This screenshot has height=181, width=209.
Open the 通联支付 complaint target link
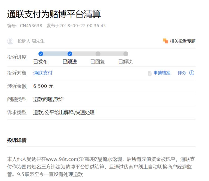43,73
